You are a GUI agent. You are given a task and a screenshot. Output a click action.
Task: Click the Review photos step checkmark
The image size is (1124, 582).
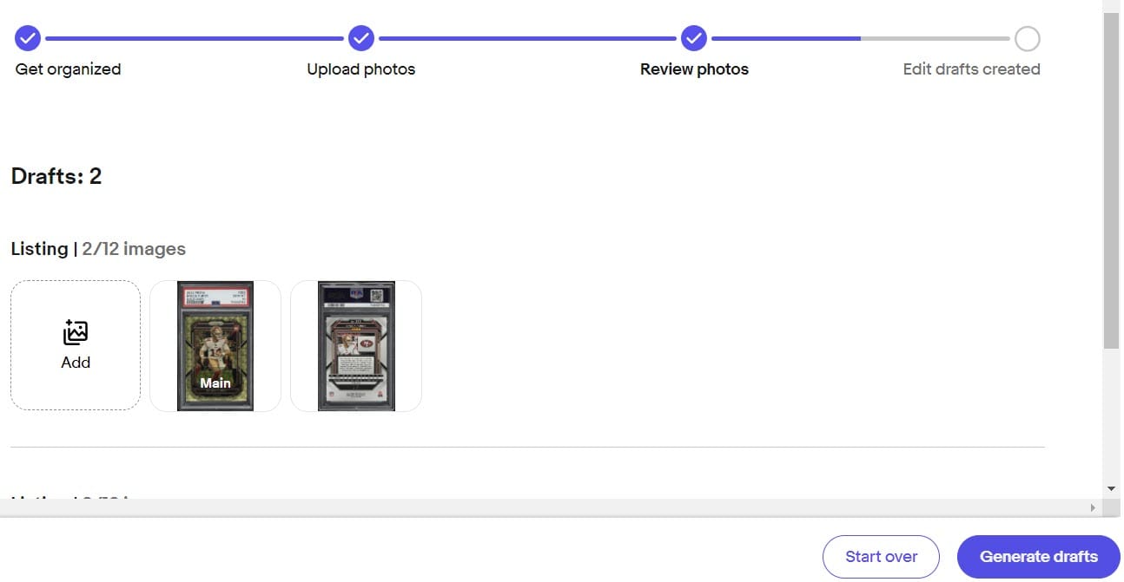[x=693, y=38]
